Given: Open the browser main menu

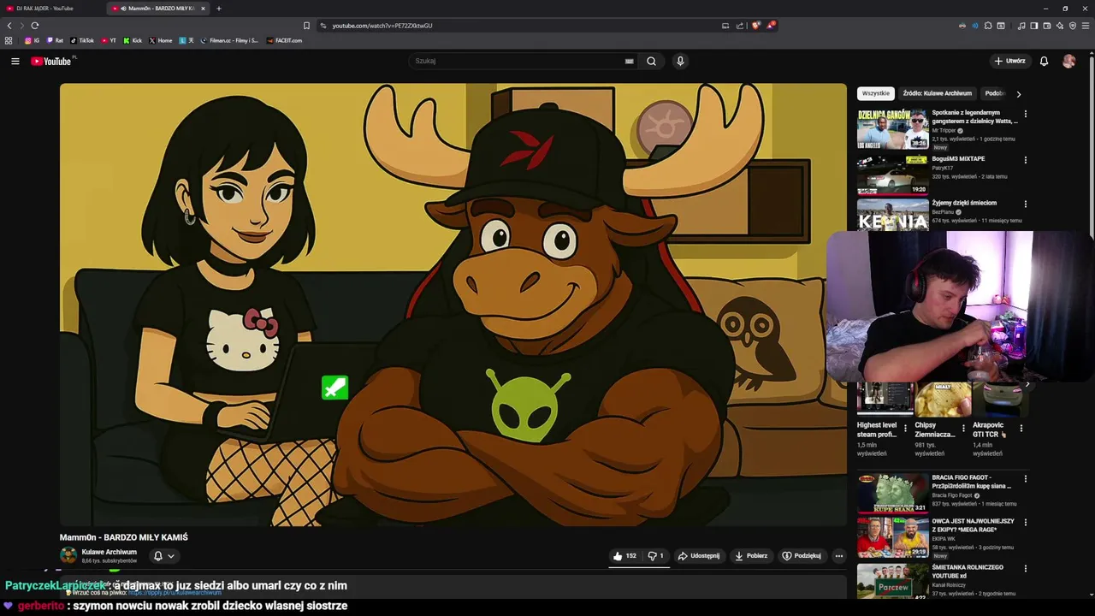Looking at the screenshot, I should 1085,26.
